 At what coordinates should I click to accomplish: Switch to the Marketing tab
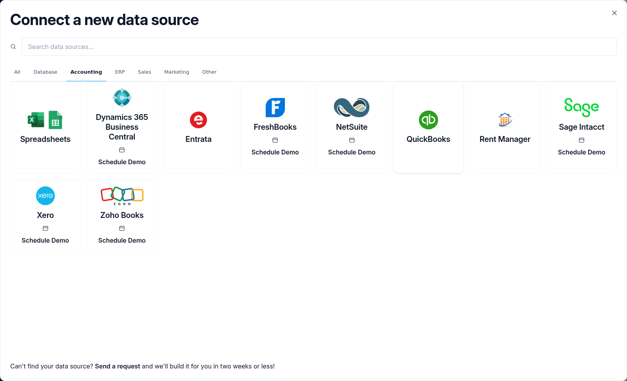coord(177,72)
